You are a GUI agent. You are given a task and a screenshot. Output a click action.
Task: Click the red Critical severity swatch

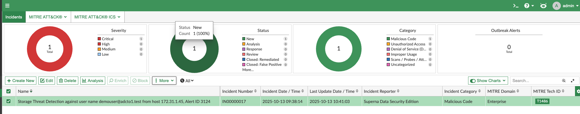point(99,39)
